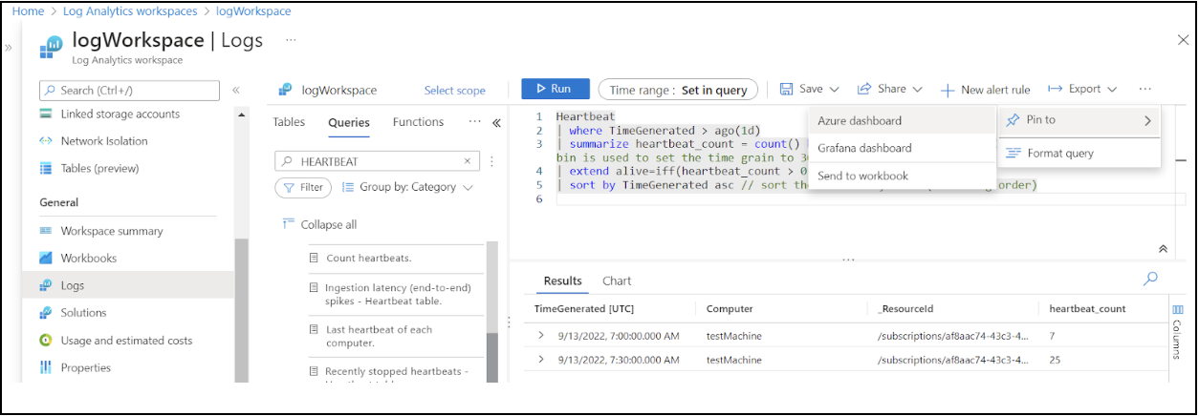Switch to the Functions tab
This screenshot has height=416, width=1199.
tap(418, 122)
